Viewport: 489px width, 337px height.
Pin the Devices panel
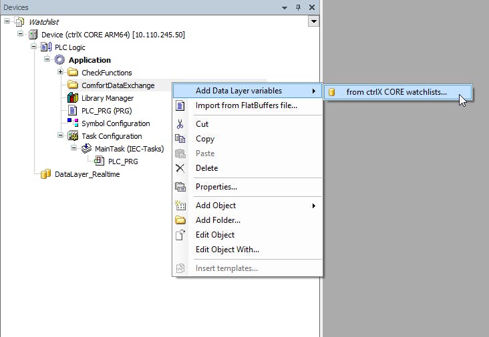[x=298, y=7]
